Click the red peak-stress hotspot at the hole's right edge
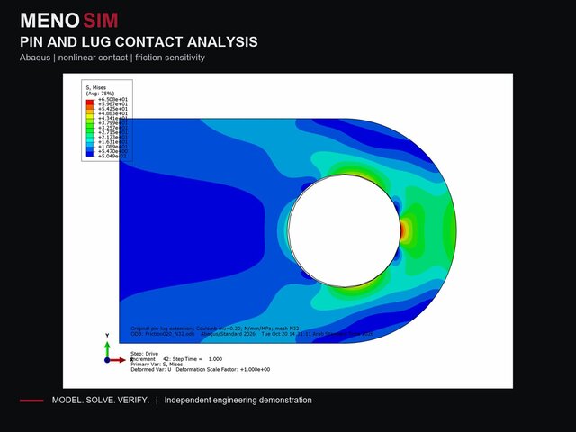Image resolution: width=576 pixels, height=432 pixels. coord(402,230)
